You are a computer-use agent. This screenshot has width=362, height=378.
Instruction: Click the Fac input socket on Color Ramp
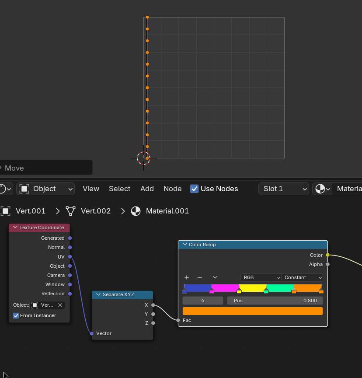pyautogui.click(x=178, y=320)
